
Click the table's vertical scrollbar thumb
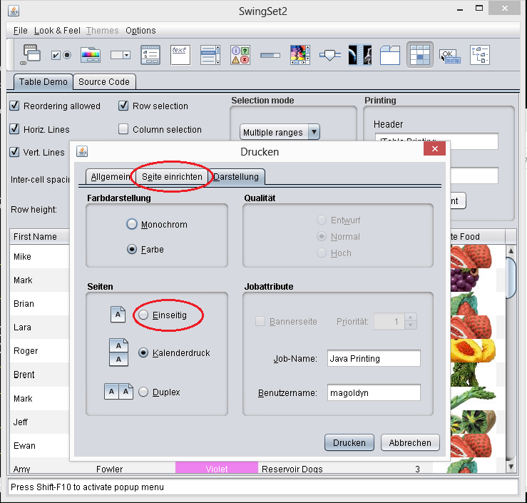point(511,278)
